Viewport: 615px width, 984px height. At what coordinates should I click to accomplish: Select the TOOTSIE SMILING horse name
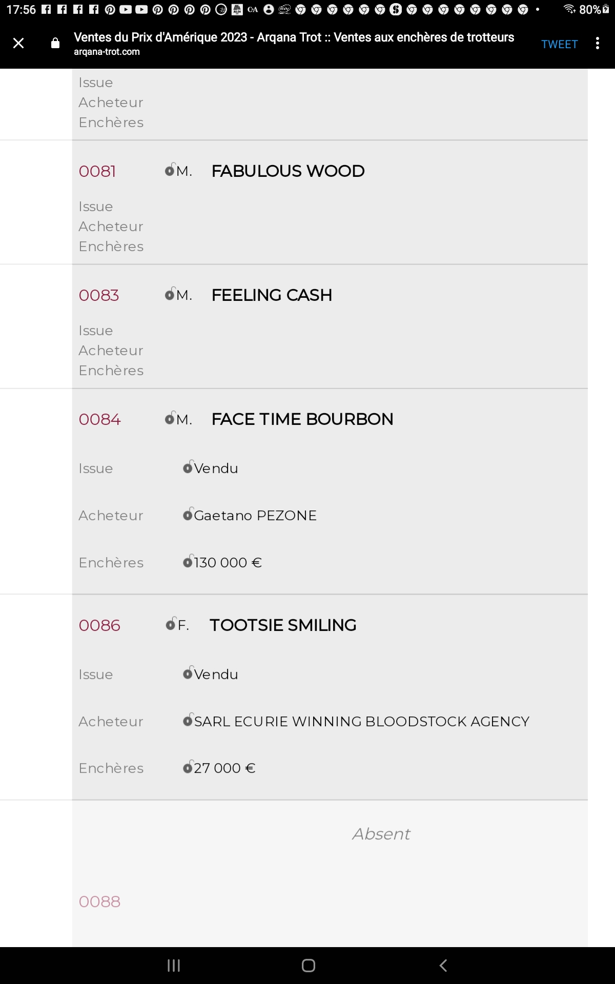pyautogui.click(x=283, y=625)
